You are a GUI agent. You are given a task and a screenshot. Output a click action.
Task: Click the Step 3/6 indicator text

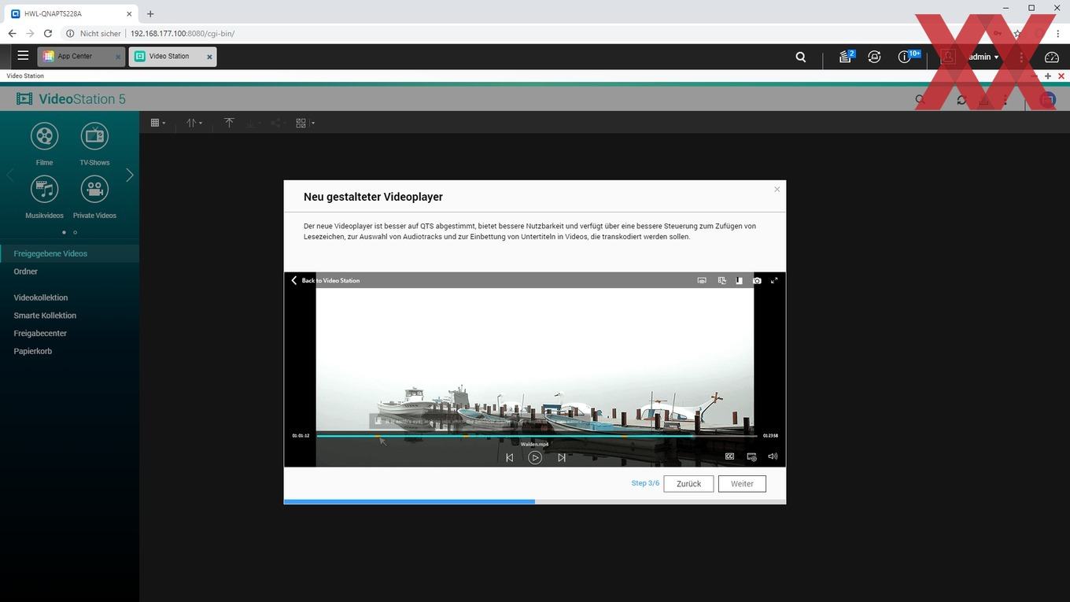coord(645,483)
